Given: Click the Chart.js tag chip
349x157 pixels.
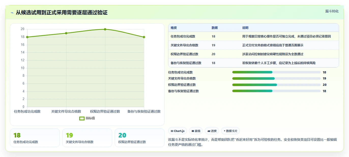Looking at the screenshot, I should pos(178,131).
